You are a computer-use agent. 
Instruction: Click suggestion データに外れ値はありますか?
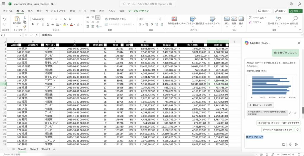pos(277,129)
